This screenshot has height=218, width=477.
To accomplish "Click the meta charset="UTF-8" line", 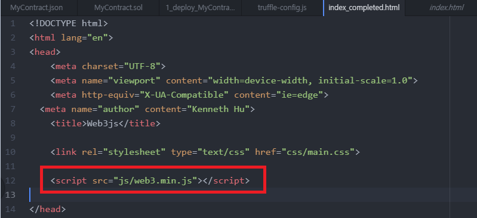I will coord(108,66).
